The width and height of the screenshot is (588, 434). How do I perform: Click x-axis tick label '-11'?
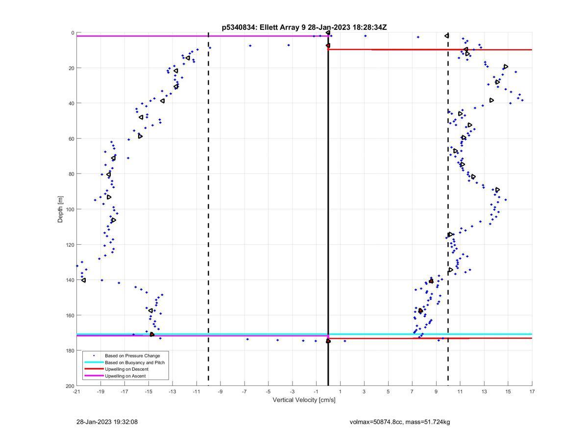196,391
